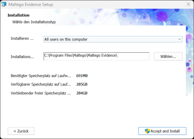Click the 'Maltego Evidence Setup' window title
This screenshot has width=194, height=139.
pos(31,5)
